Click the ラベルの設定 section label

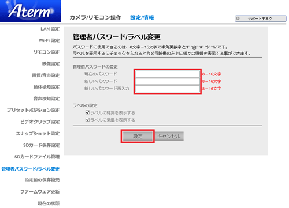click(85, 105)
